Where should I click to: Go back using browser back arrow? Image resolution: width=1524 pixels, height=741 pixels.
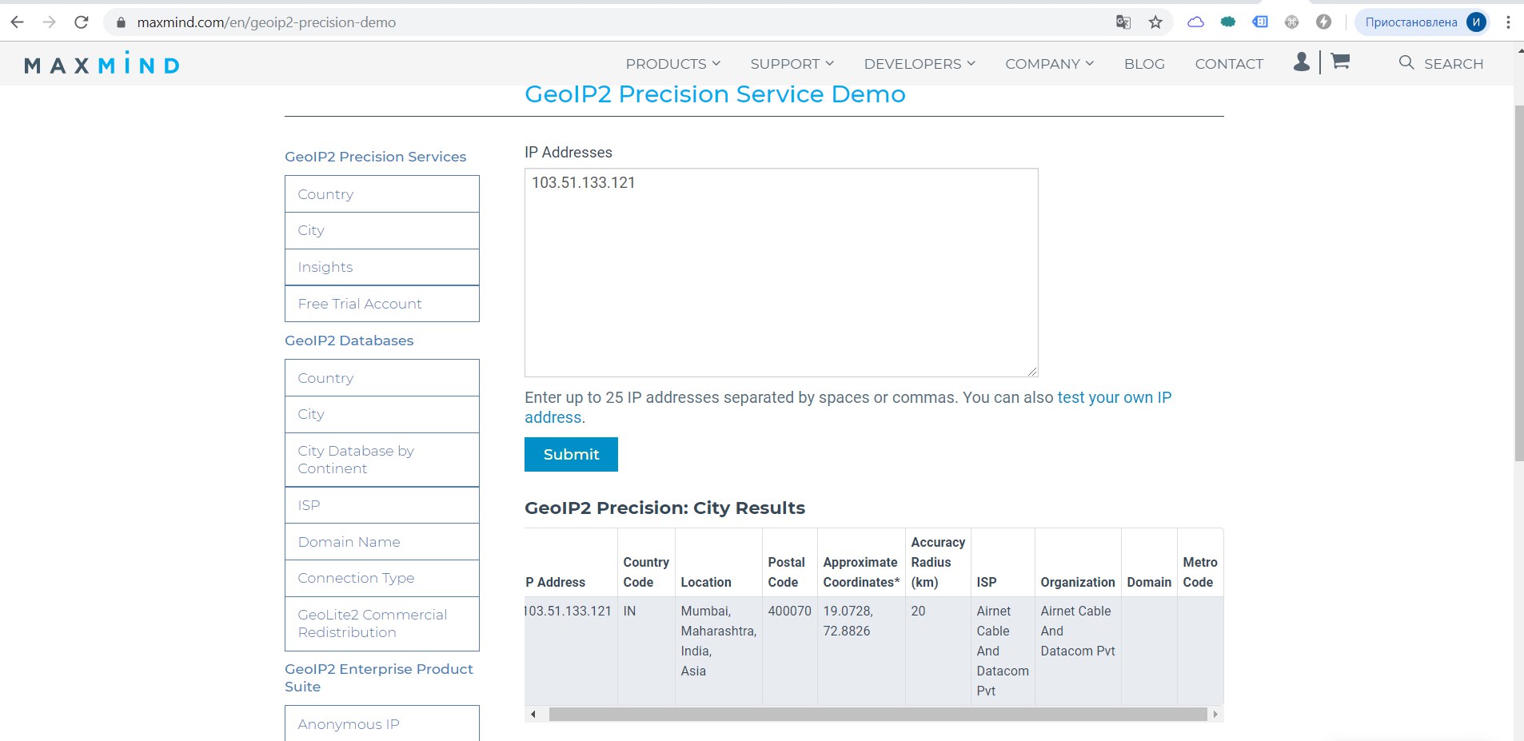pos(17,22)
